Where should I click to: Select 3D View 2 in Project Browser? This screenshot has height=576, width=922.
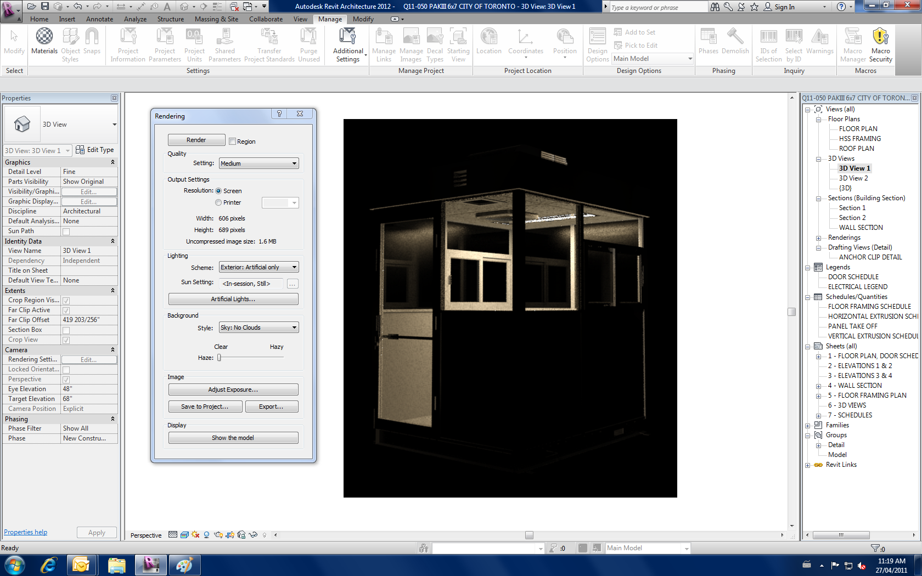click(x=853, y=178)
